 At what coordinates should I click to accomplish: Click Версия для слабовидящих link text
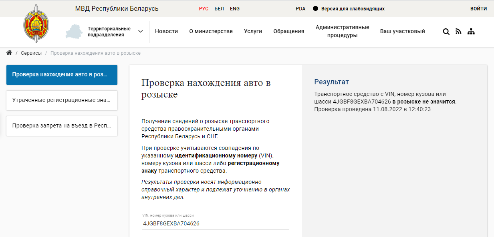tap(353, 8)
